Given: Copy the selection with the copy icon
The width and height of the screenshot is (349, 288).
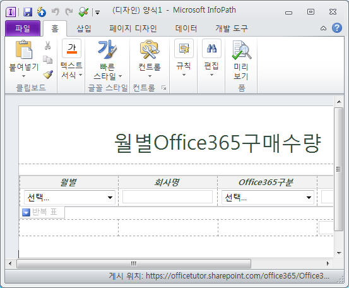Looking at the screenshot, I should [x=47, y=60].
